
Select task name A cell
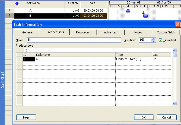click(45, 11)
